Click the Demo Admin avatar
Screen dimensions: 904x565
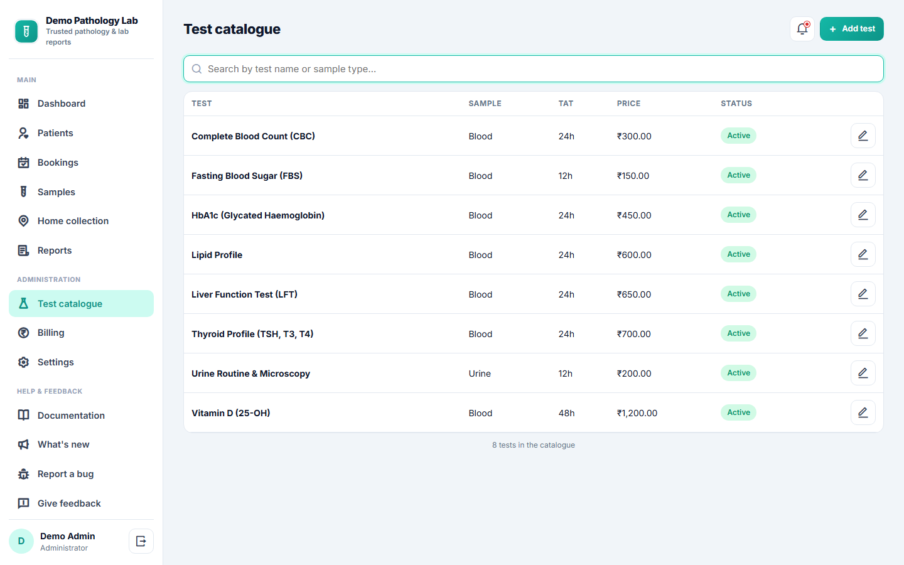point(21,541)
